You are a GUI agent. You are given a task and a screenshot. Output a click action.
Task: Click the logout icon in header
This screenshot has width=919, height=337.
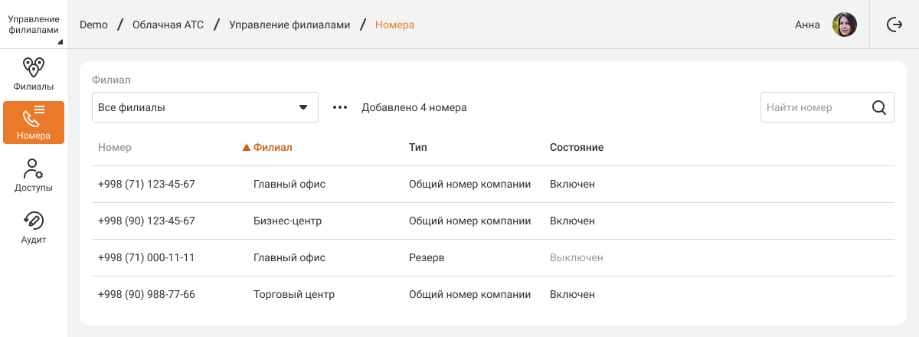click(894, 25)
